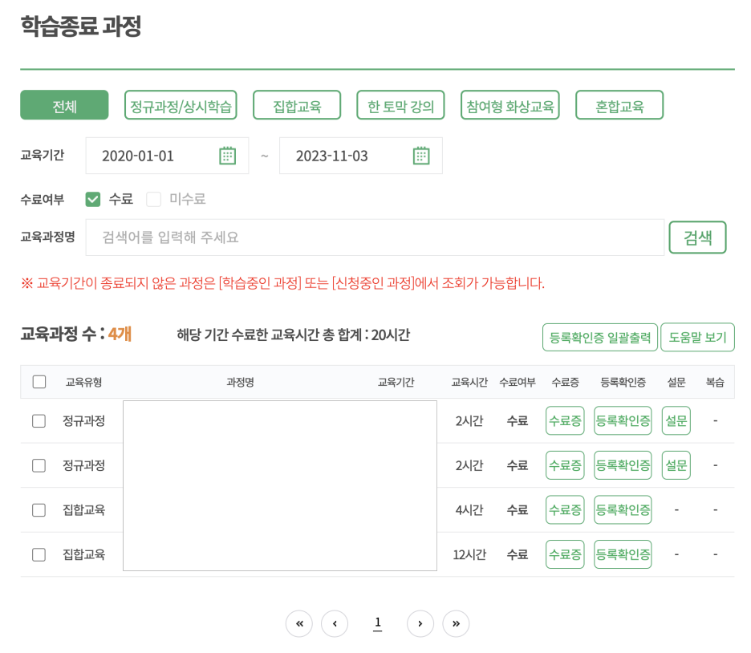
Task: Switch to the 혼합교육 tab
Action: coord(619,105)
